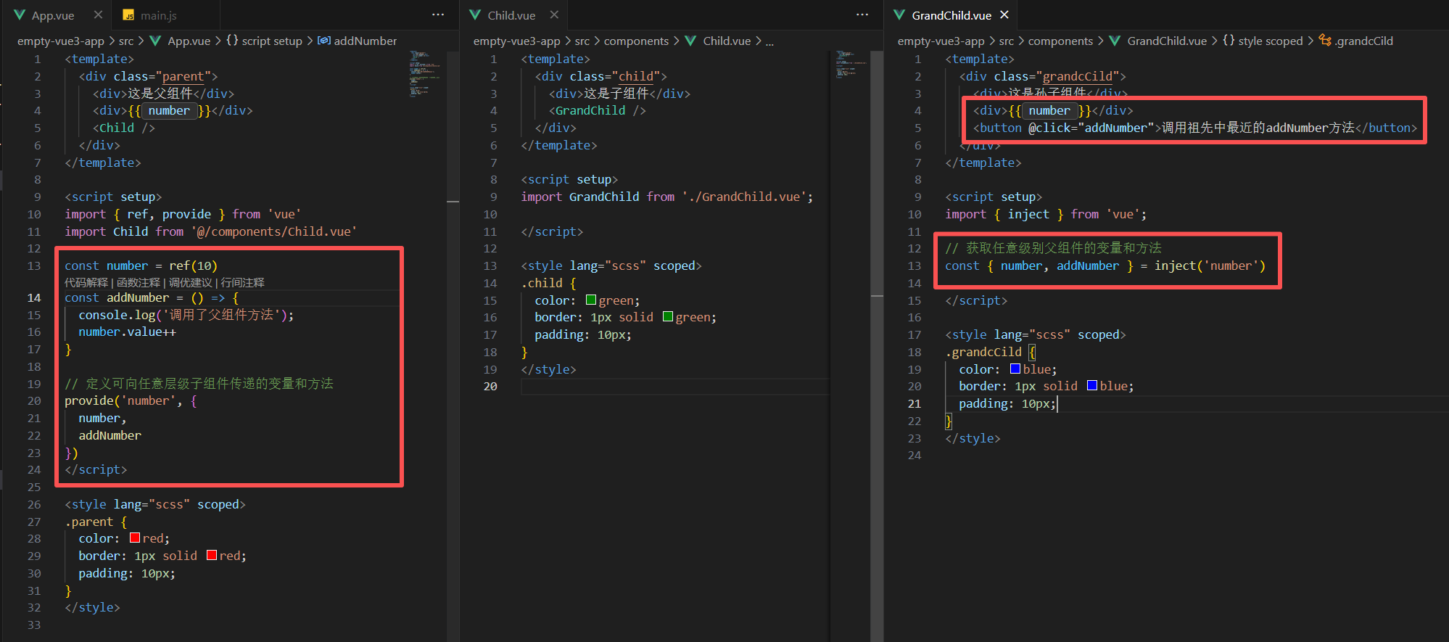The image size is (1449, 642).
Task: Close the Child.vue tab
Action: (553, 15)
